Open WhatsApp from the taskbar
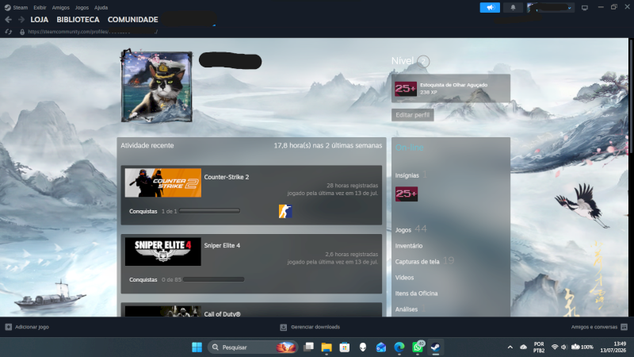Viewport: 634px width, 357px height. click(418, 347)
